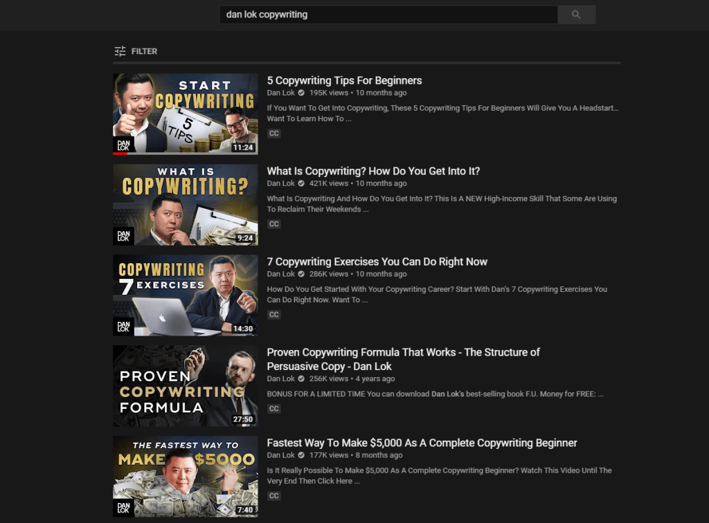Click the search input containing "dan lok copywriting"
The width and height of the screenshot is (709, 523).
[388, 14]
